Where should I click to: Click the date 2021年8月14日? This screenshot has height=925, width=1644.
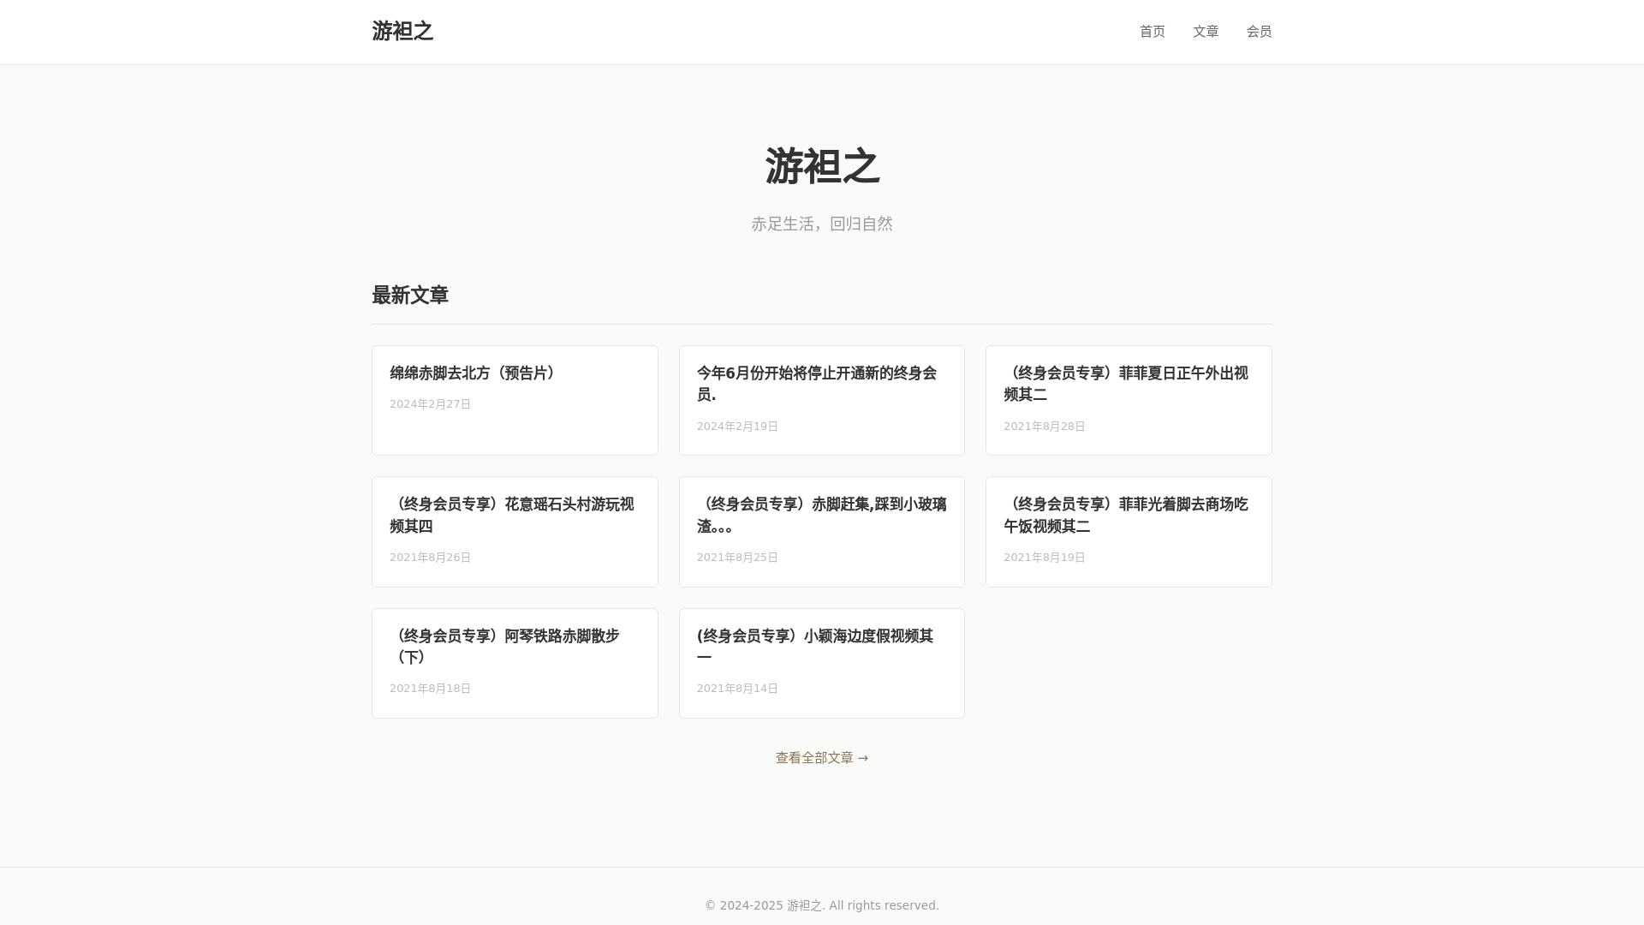[737, 689]
